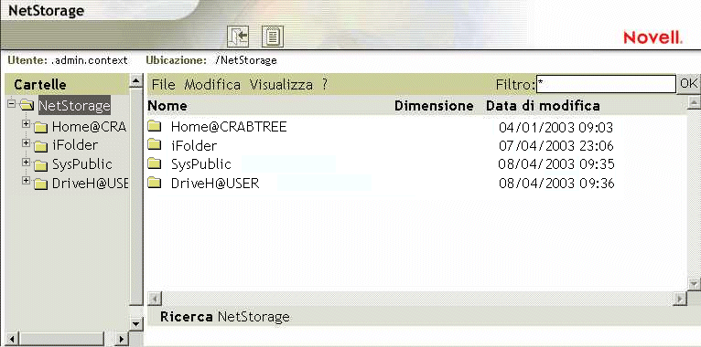The height and width of the screenshot is (347, 701).
Task: Sort by Data di modifica header
Action: (543, 106)
